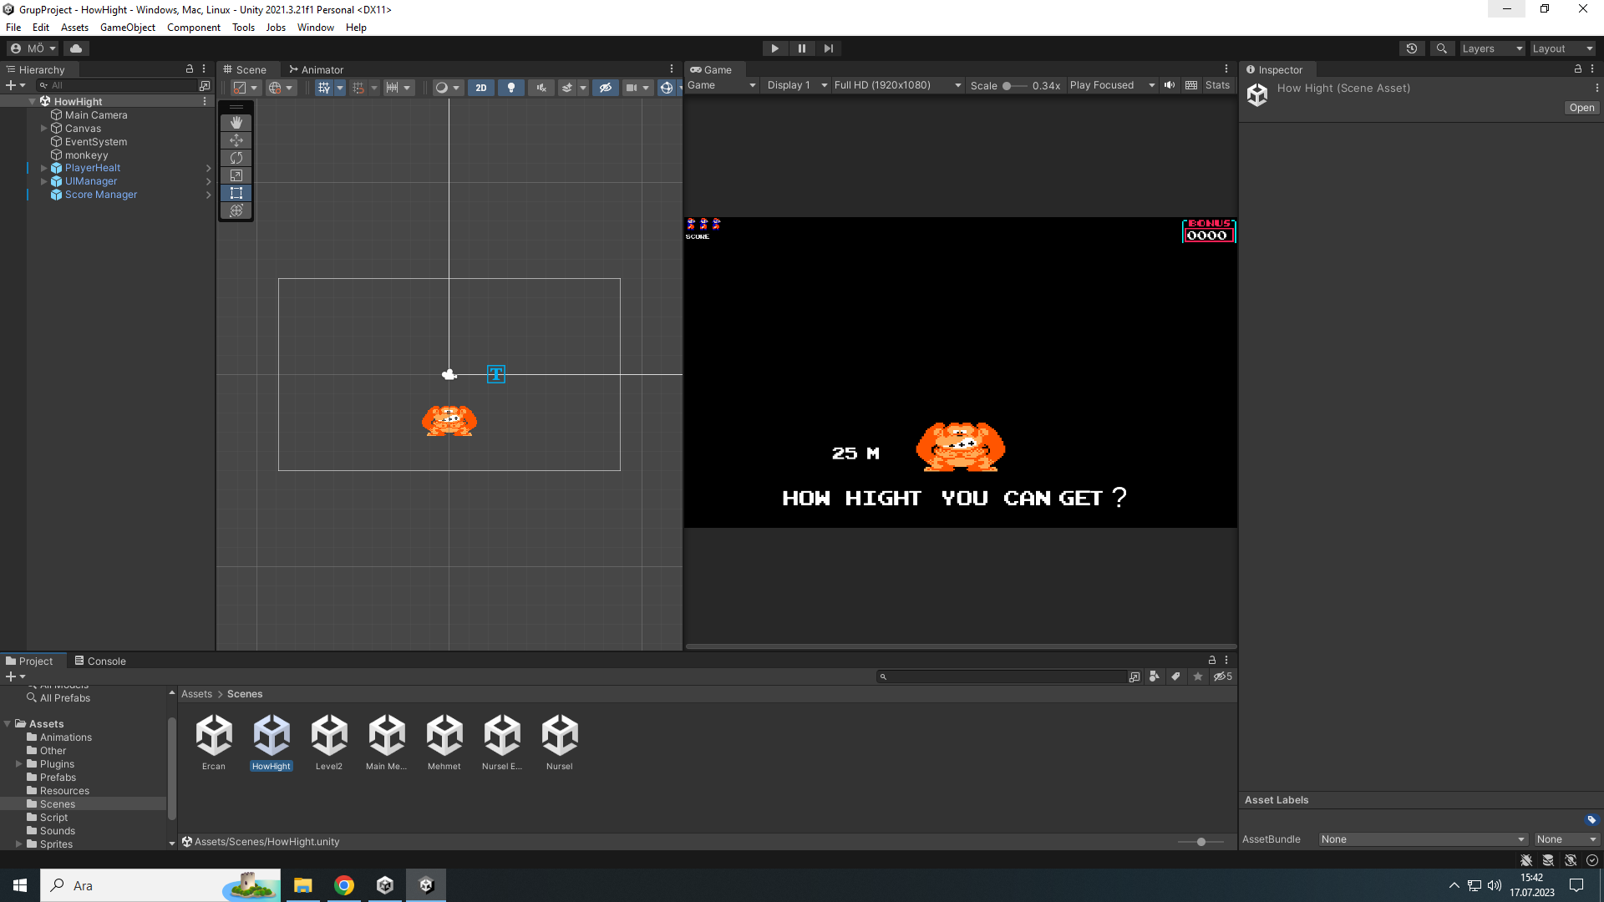Select the Rotate tool
1604x902 pixels.
pyautogui.click(x=236, y=158)
